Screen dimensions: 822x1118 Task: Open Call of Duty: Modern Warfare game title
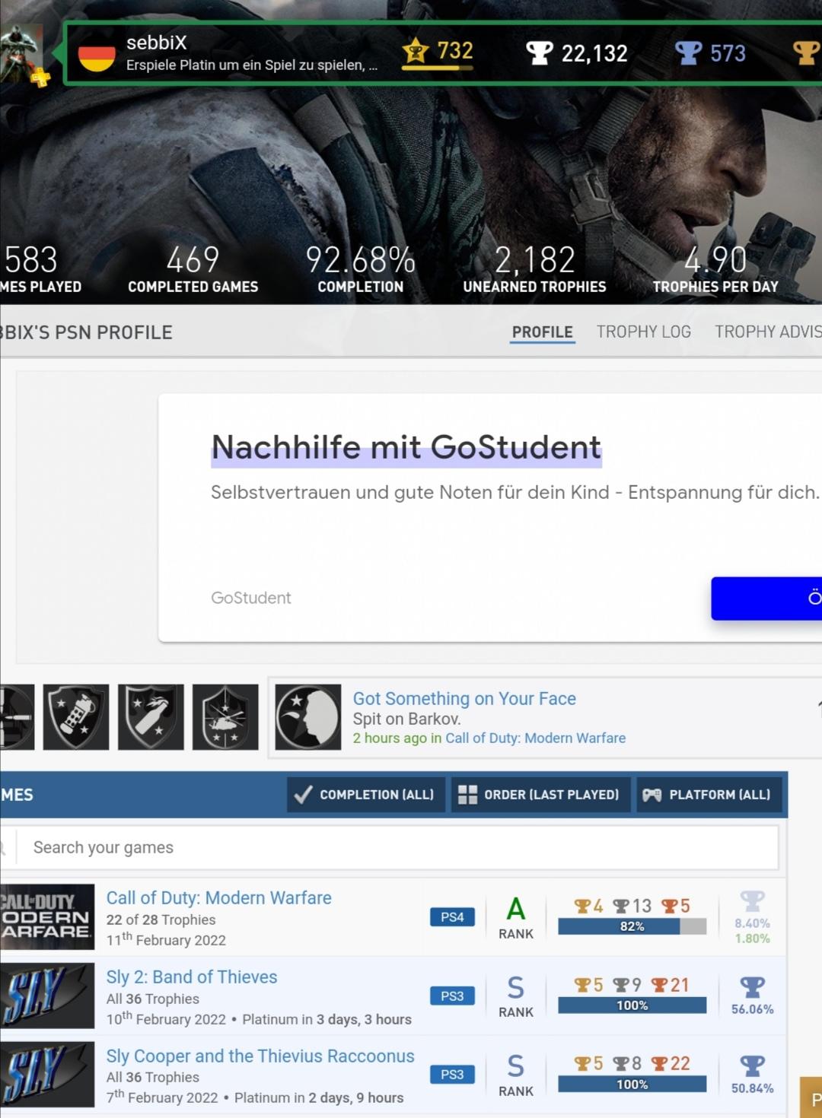point(219,898)
